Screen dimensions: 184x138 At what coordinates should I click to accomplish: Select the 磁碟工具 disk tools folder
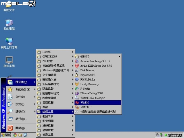pyautogui.click(x=55, y=112)
